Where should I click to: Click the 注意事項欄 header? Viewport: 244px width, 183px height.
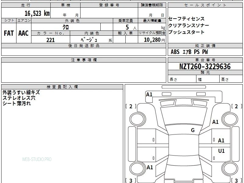84,60
